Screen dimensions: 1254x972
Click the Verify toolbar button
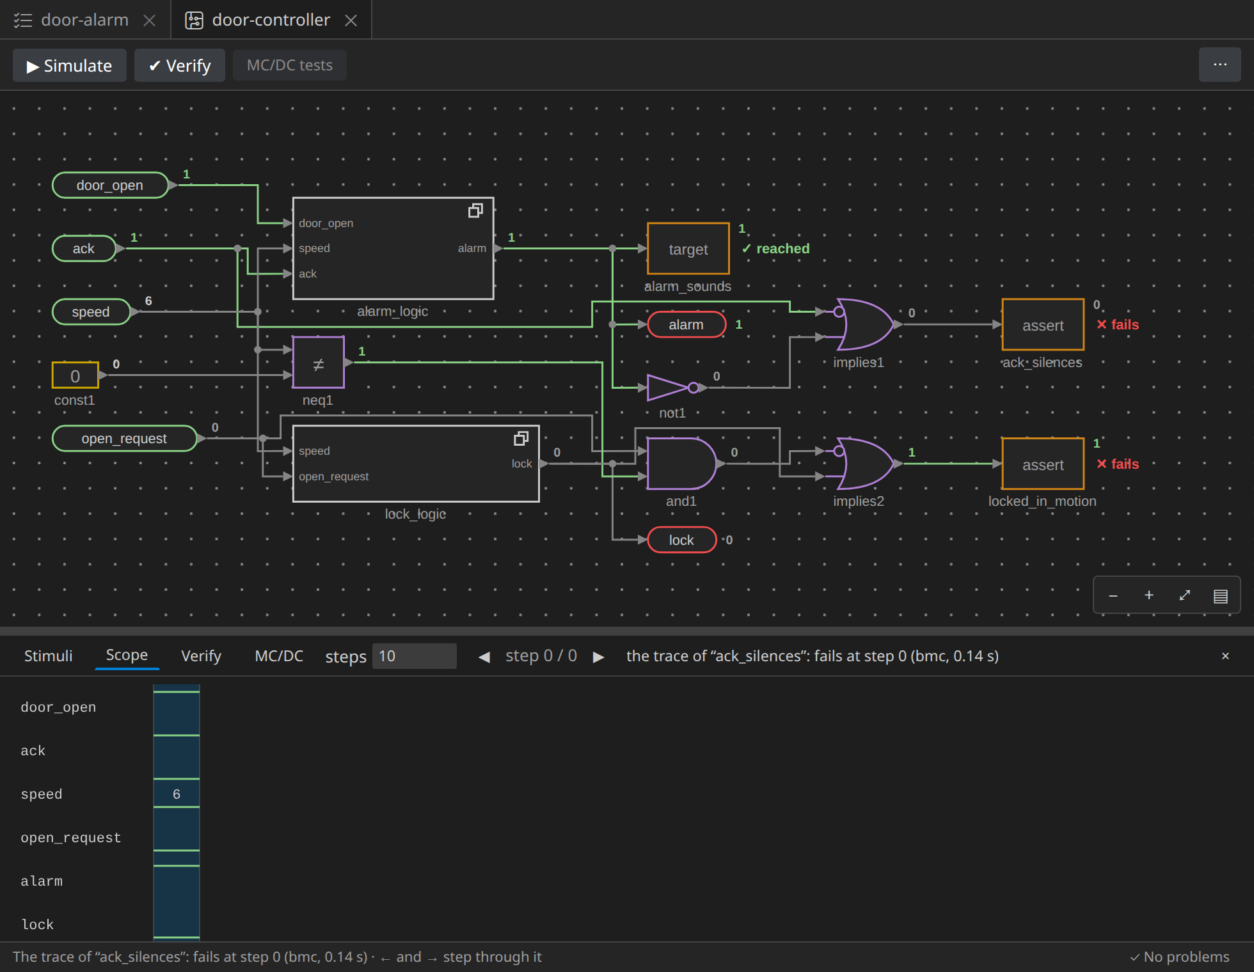click(180, 65)
